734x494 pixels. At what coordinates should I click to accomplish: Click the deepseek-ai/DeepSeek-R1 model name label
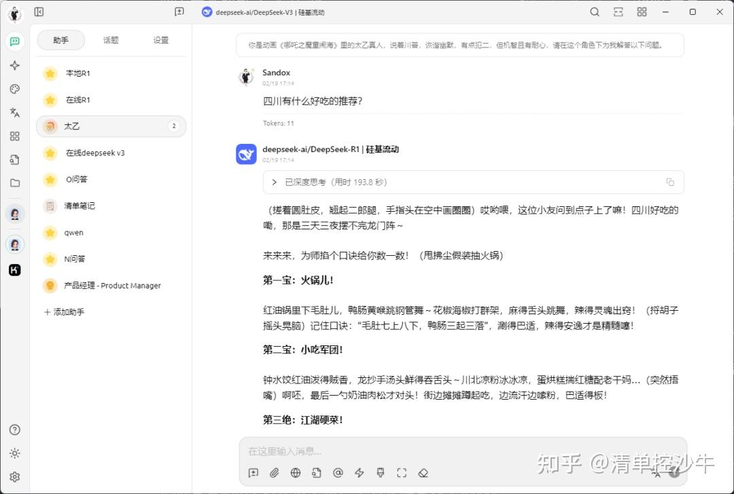(x=330, y=149)
